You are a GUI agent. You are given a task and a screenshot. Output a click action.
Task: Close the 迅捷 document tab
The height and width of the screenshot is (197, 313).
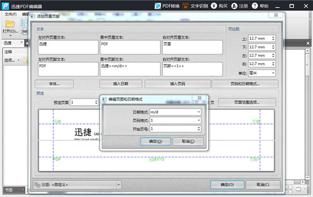tap(21, 42)
